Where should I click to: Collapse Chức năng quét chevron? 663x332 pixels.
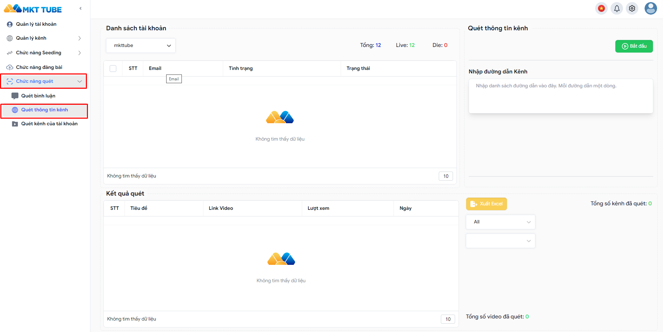(80, 81)
